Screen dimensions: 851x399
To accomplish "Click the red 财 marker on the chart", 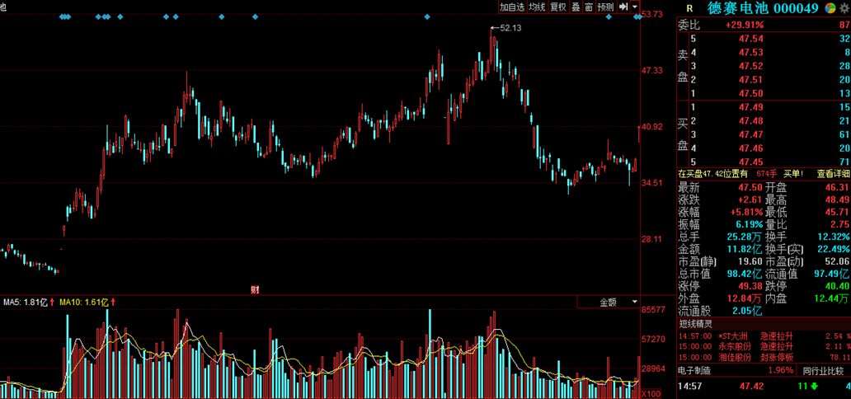I will pyautogui.click(x=255, y=289).
